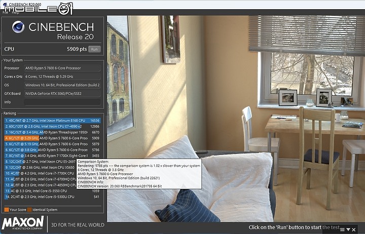The height and width of the screenshot is (234, 365).
Task: Select ranking row 9, Intel Xeon CPU X5650
Action: click(40, 168)
